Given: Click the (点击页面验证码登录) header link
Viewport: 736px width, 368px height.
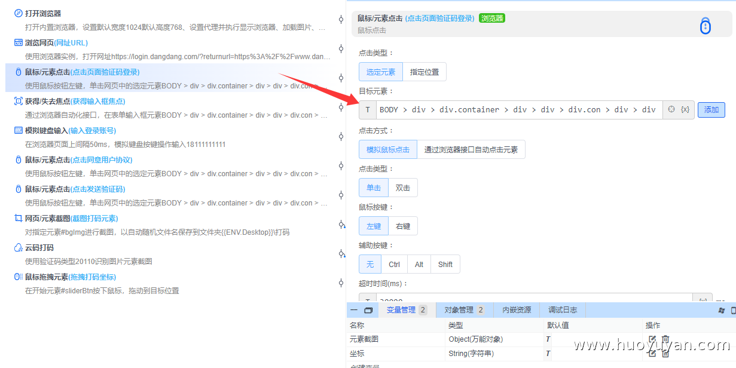Looking at the screenshot, I should click(439, 19).
